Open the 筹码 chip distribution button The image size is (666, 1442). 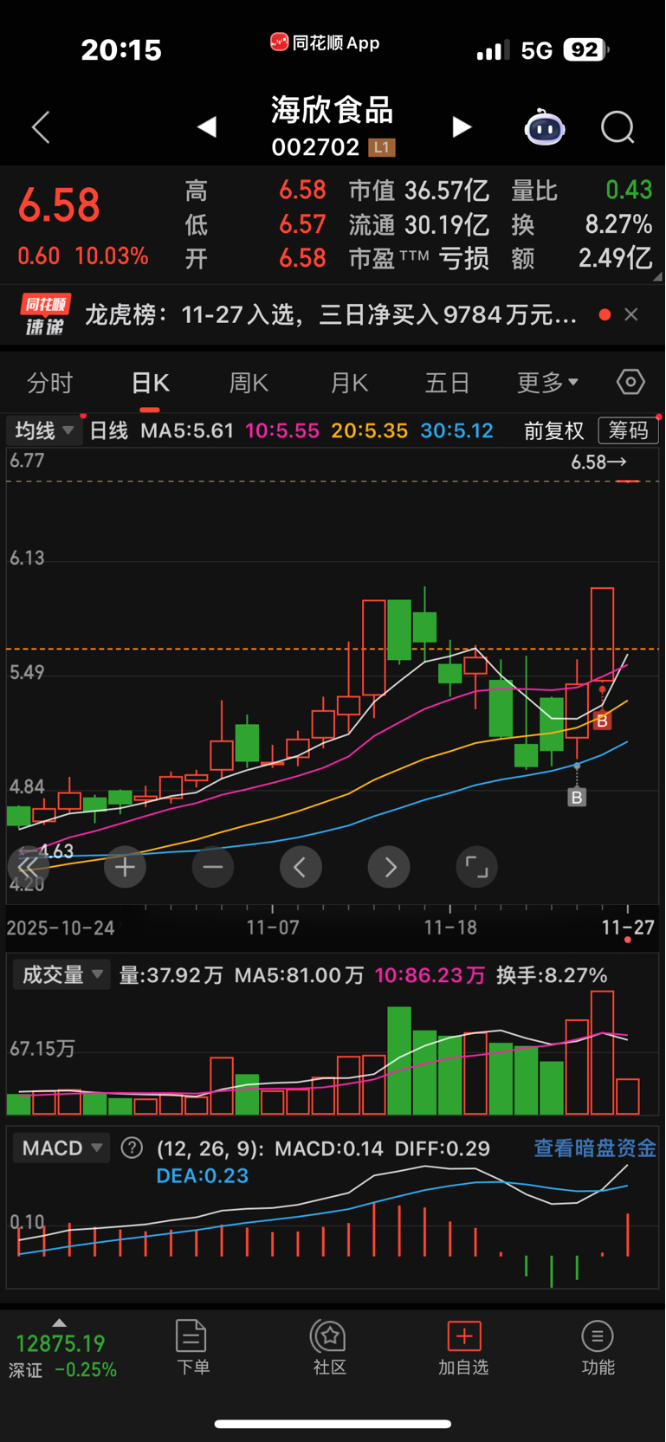(x=628, y=430)
